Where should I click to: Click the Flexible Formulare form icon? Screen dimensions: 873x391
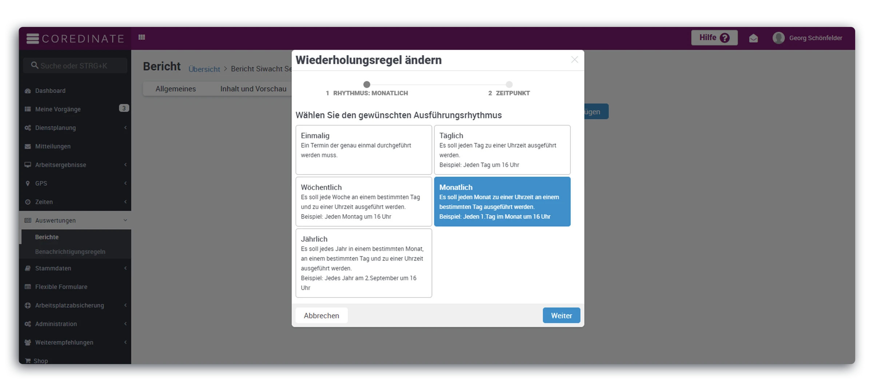pyautogui.click(x=28, y=287)
